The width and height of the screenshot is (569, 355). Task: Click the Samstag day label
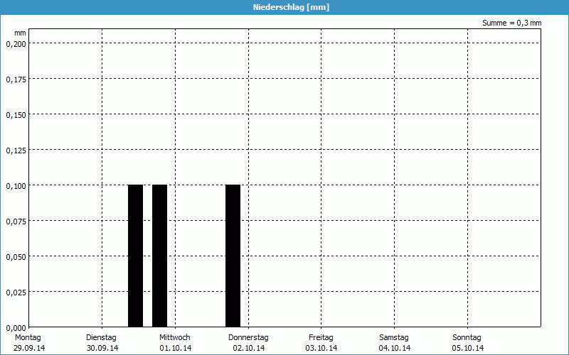tap(394, 338)
